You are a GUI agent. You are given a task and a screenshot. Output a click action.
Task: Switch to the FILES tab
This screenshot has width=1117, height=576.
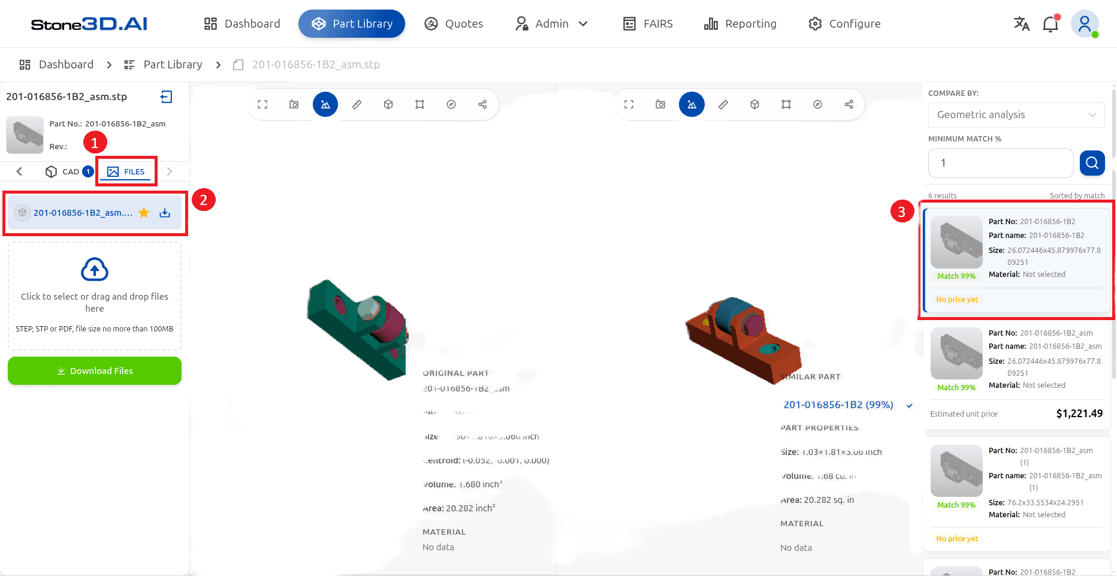(126, 171)
